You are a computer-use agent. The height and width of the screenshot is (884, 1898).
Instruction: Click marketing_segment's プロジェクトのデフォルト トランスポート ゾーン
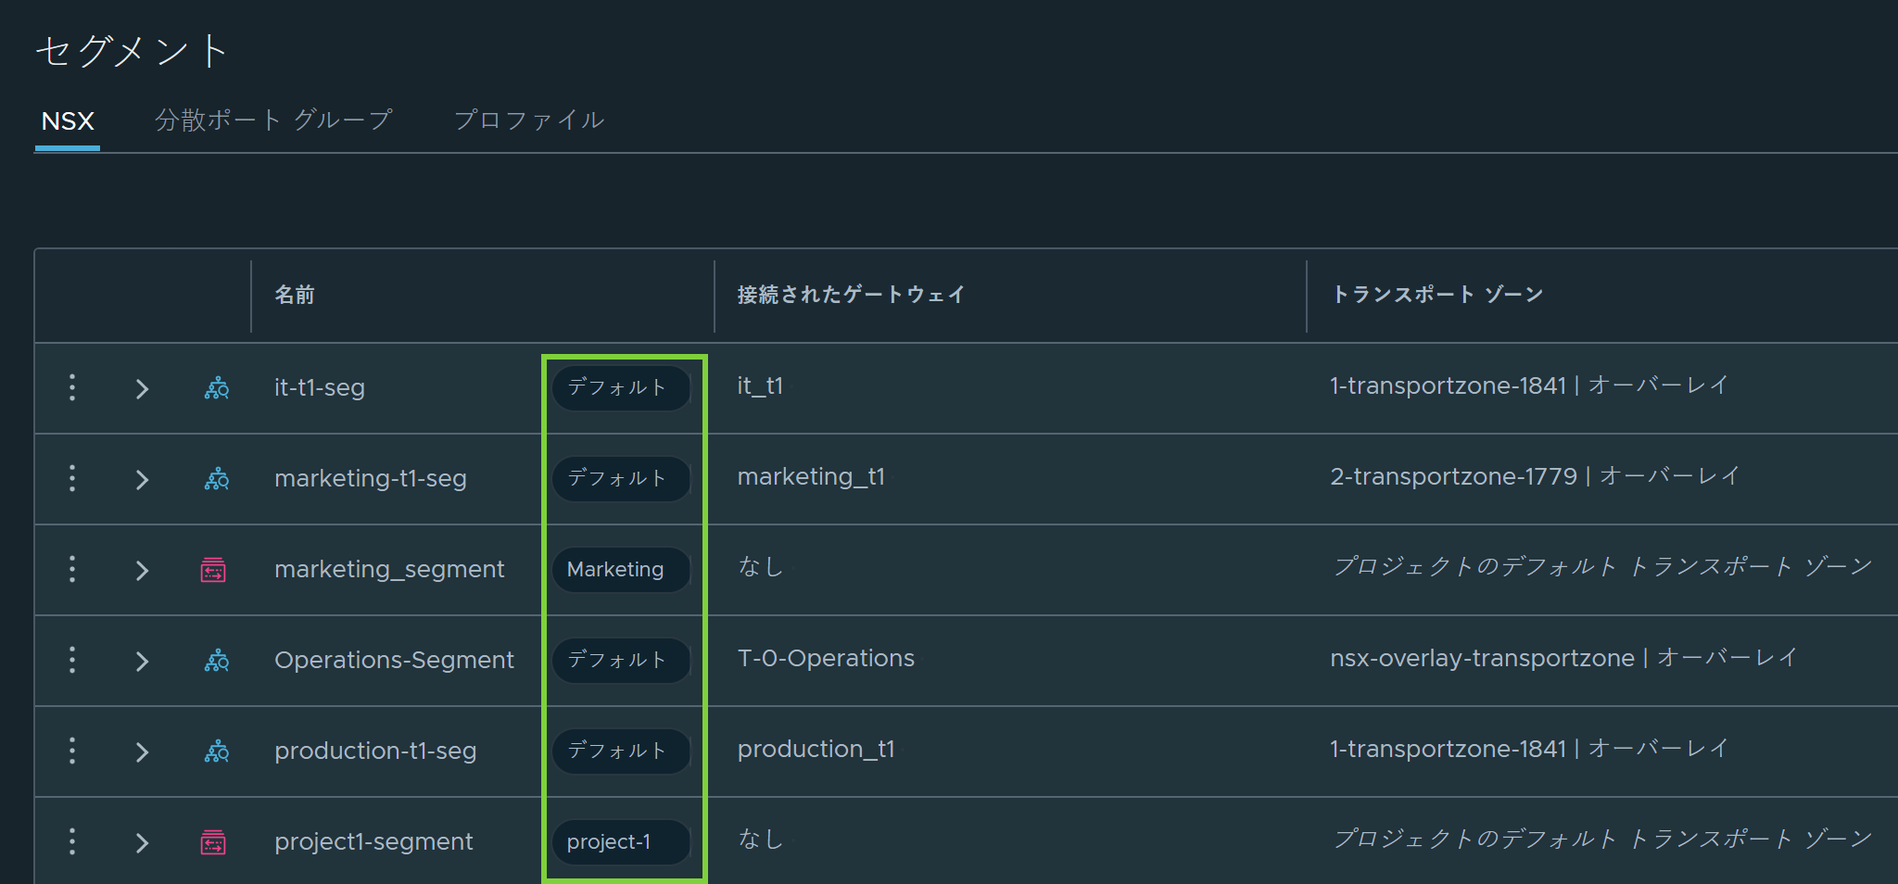point(1602,566)
